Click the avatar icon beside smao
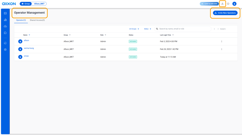The width and height of the screenshot is (242, 135). [20, 57]
